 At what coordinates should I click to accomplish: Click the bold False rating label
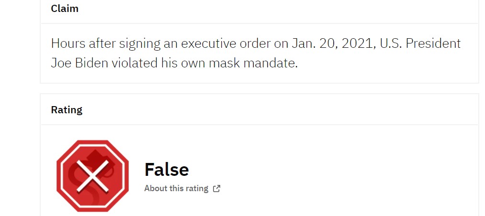point(167,169)
